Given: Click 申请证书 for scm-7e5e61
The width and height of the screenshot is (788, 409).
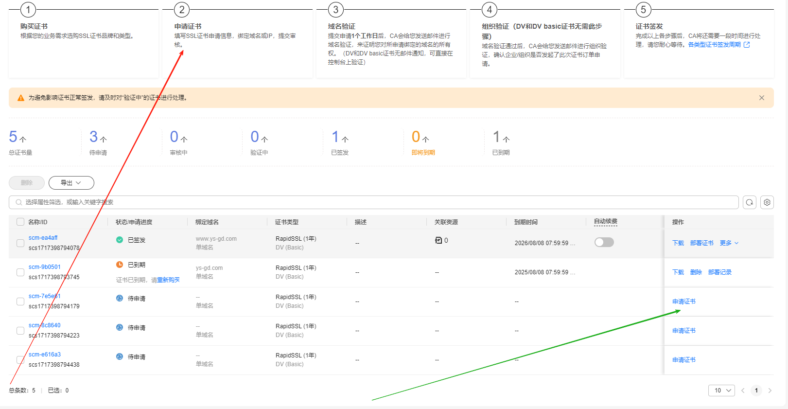Looking at the screenshot, I should (684, 302).
